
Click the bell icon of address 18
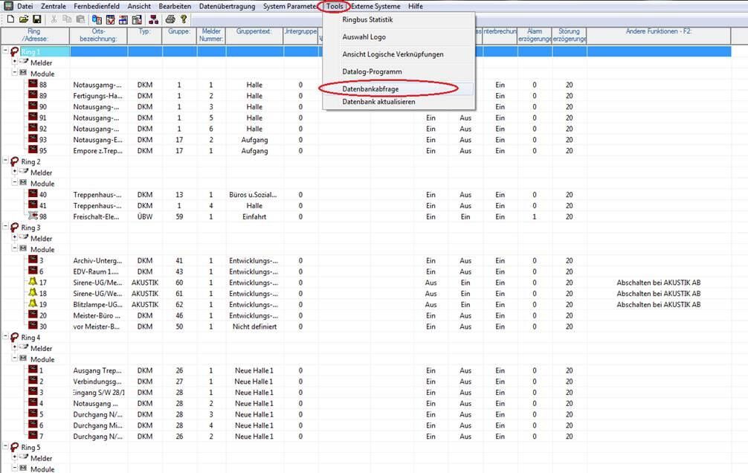pyautogui.click(x=33, y=292)
